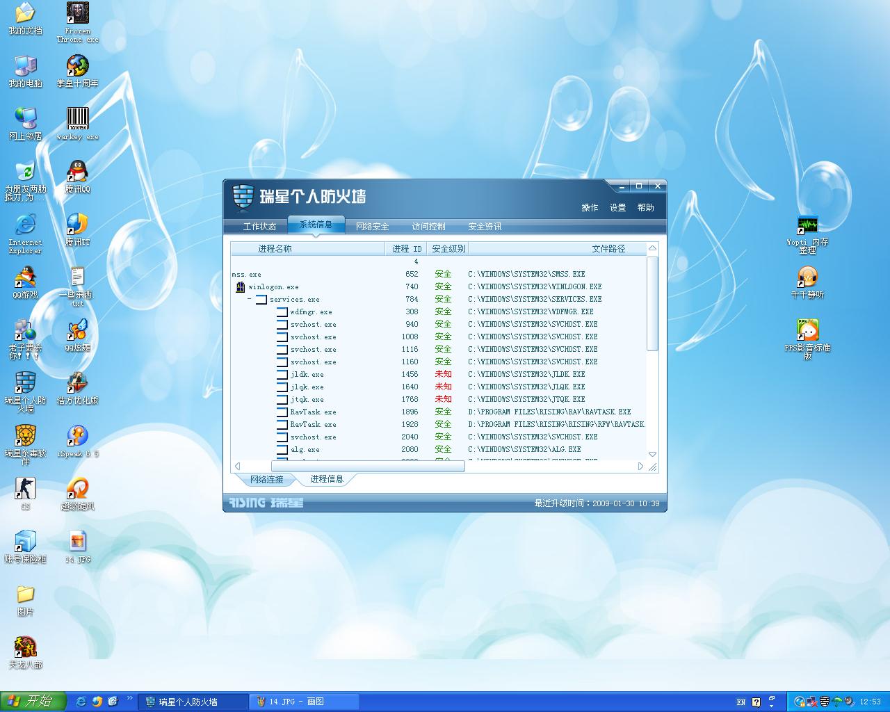The height and width of the screenshot is (712, 890).
Task: Click the 腾讯QQ penguin shortcut
Action: (77, 177)
